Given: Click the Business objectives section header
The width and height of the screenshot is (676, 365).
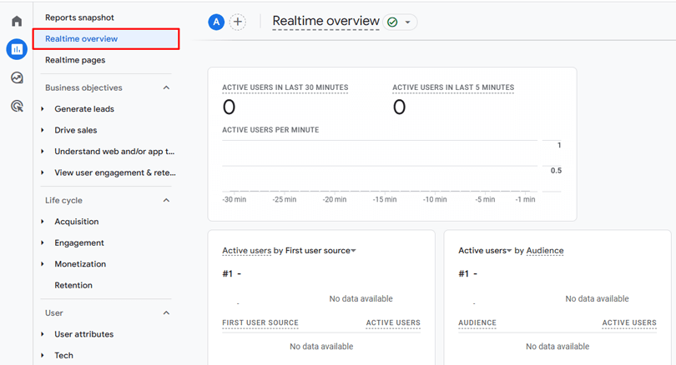Looking at the screenshot, I should point(83,87).
